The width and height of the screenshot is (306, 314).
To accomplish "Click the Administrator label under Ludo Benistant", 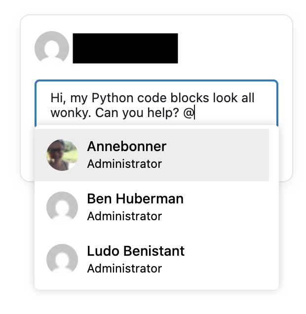I will point(124,269).
